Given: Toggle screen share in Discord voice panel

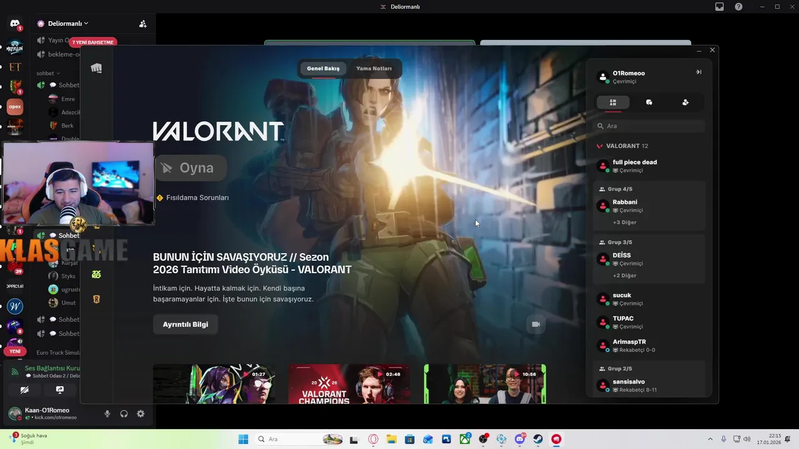Looking at the screenshot, I should tap(60, 390).
